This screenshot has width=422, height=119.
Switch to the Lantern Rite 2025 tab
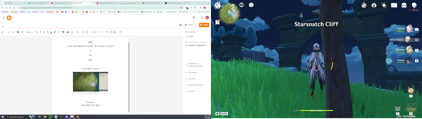pyautogui.click(x=152, y=3)
